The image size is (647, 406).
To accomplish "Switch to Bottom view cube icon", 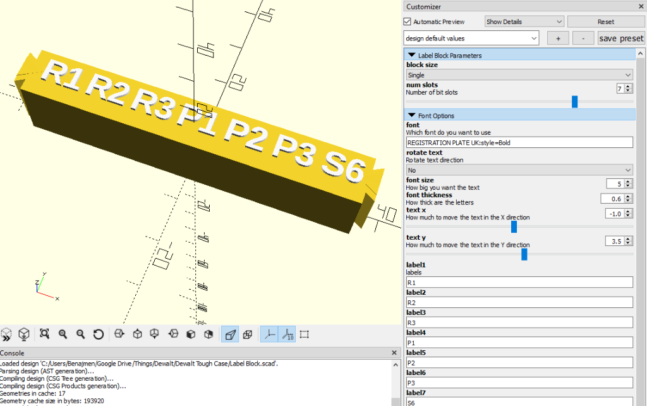I will pos(154,334).
